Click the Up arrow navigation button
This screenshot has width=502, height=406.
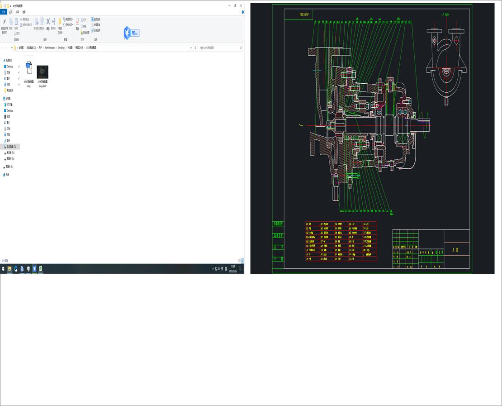12,48
